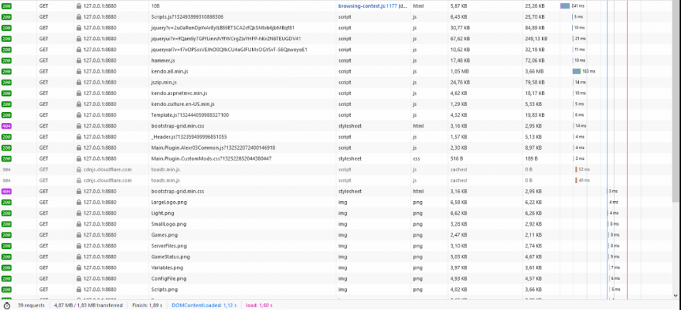Click the lock icon beside LargeLogo.png request
This screenshot has width=681, height=310.
click(x=79, y=202)
